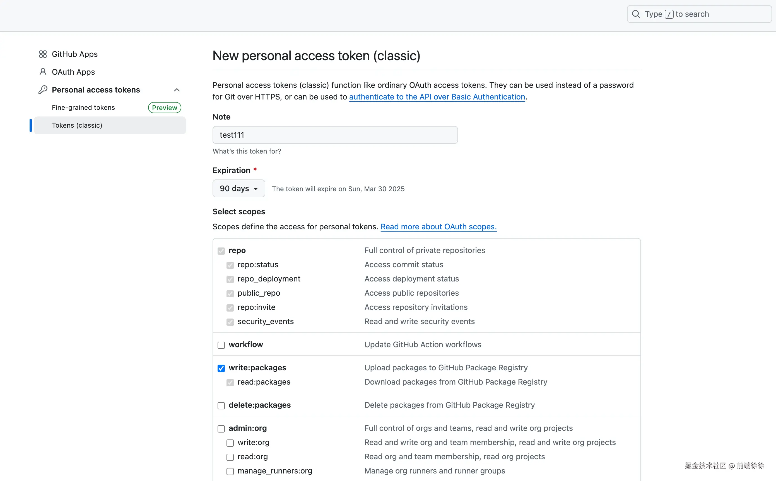Uncheck the write:packages scope
The width and height of the screenshot is (776, 481).
(x=221, y=368)
